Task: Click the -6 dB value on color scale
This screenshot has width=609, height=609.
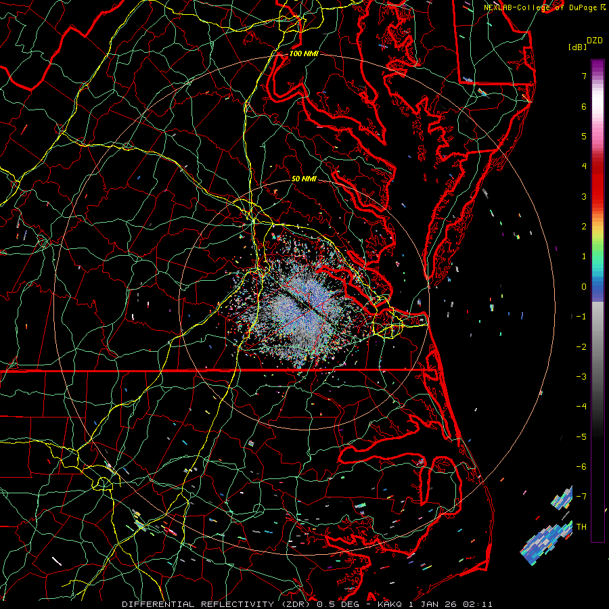Action: coord(581,467)
